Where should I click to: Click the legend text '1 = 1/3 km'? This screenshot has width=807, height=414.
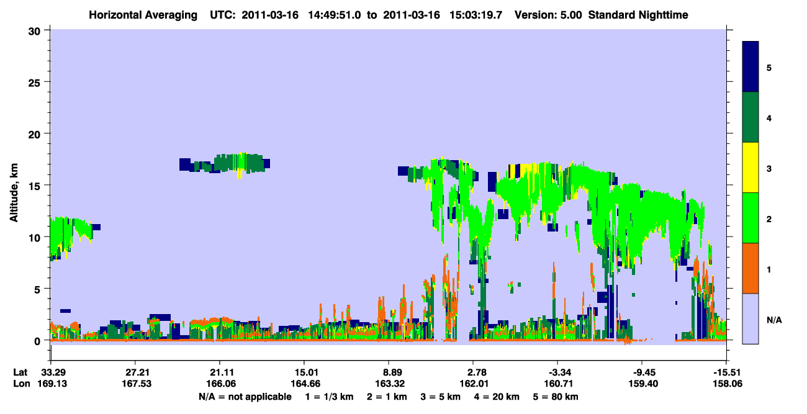[x=329, y=397]
